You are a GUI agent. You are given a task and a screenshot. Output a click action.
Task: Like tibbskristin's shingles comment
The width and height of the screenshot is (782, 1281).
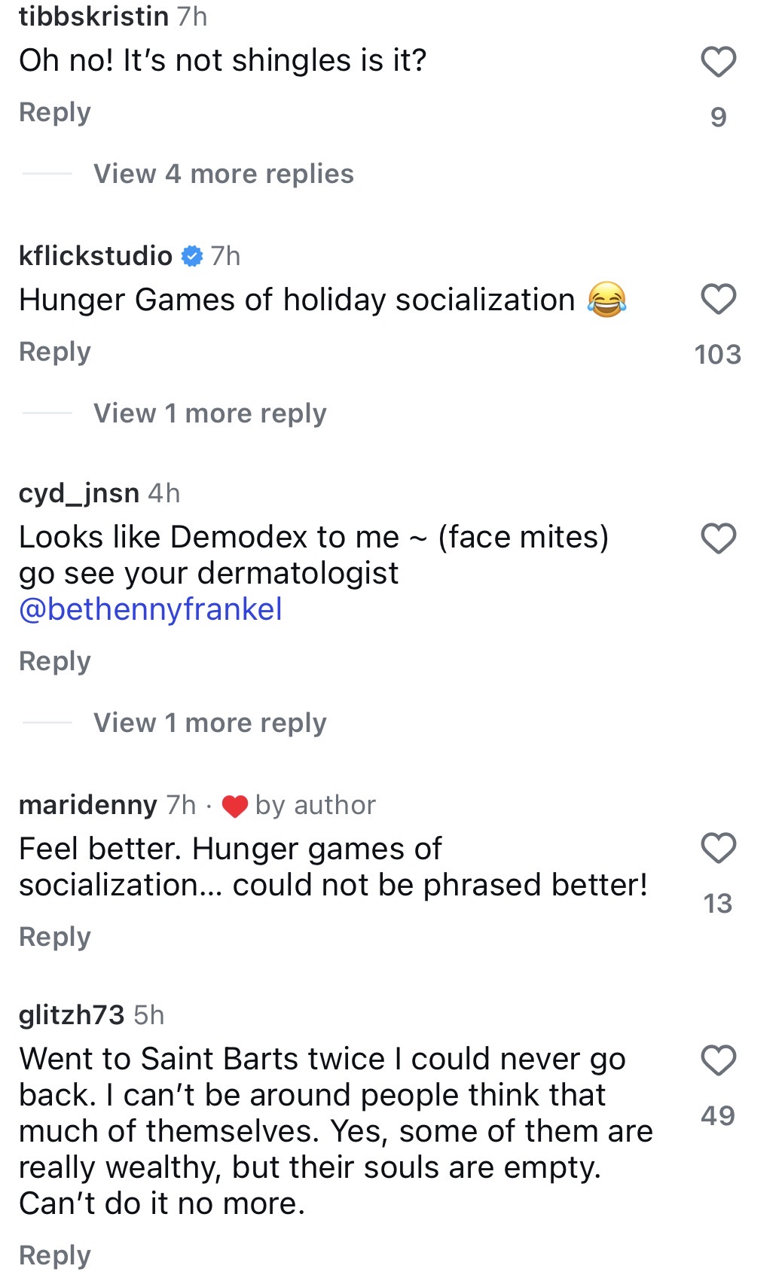(718, 62)
